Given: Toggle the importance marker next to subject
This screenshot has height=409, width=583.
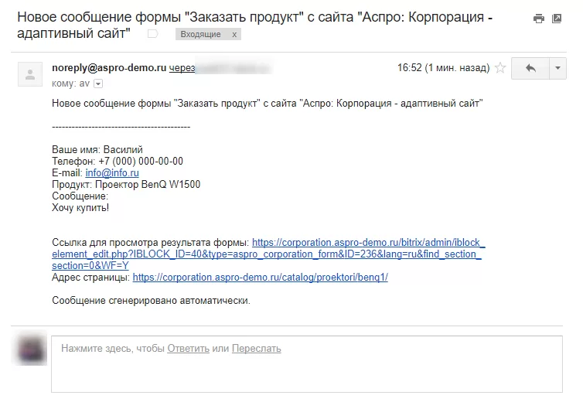Looking at the screenshot, I should 153,34.
